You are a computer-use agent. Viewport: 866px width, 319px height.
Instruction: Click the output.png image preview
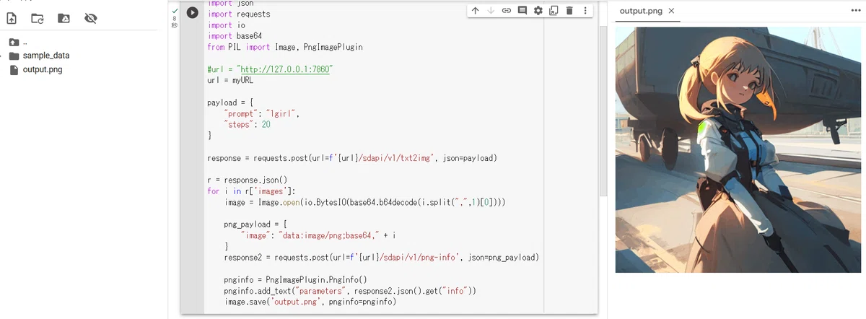[740, 150]
